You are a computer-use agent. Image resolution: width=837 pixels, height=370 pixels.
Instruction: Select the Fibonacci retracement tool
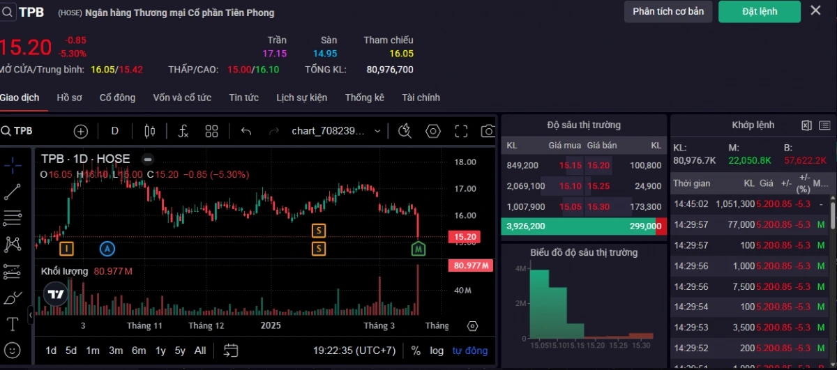coord(13,218)
